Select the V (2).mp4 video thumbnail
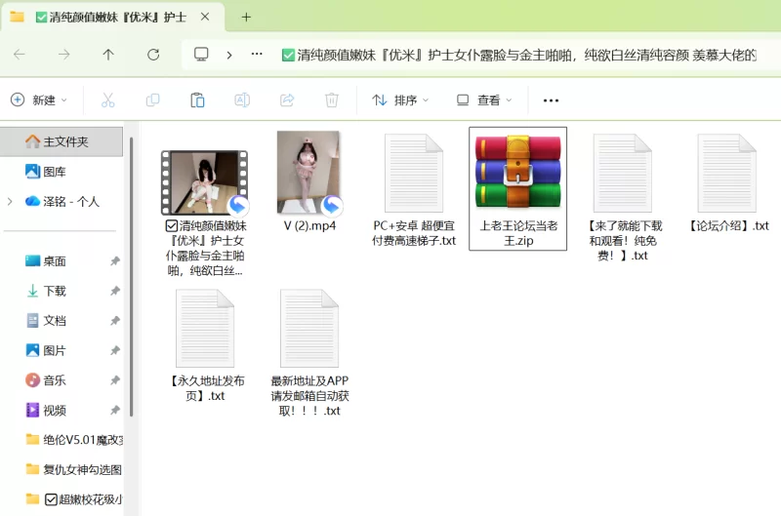Image resolution: width=781 pixels, height=516 pixels. [x=309, y=174]
